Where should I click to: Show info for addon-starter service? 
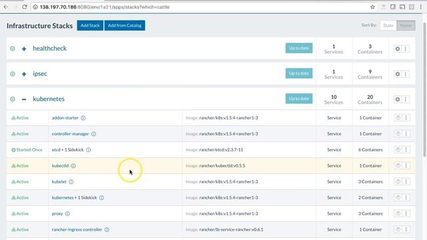[x=83, y=118]
